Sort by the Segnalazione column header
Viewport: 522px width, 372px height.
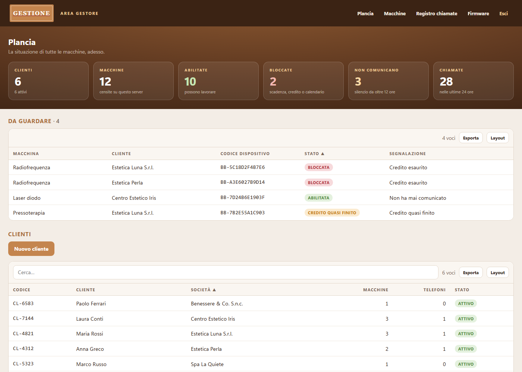pyautogui.click(x=408, y=154)
